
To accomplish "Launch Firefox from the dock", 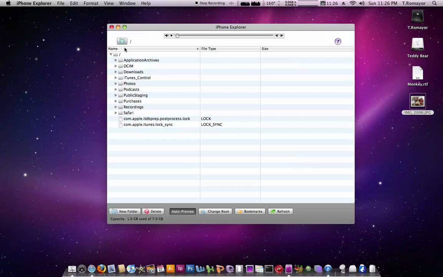I will tap(102, 269).
